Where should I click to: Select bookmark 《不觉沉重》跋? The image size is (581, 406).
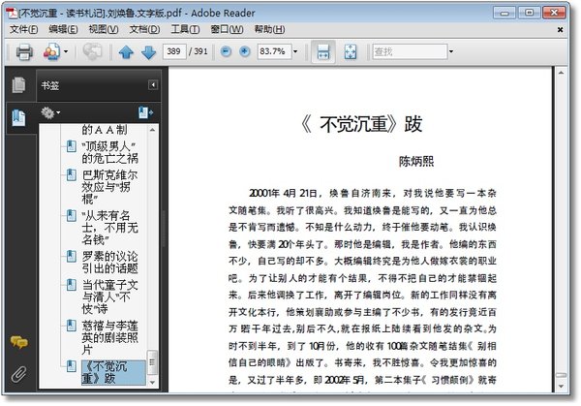pos(113,372)
